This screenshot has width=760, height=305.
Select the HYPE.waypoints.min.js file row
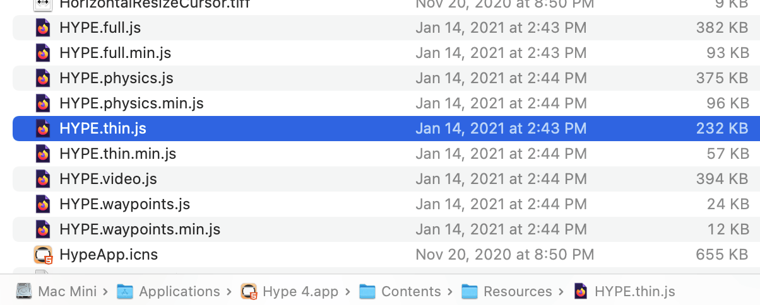tap(386, 229)
